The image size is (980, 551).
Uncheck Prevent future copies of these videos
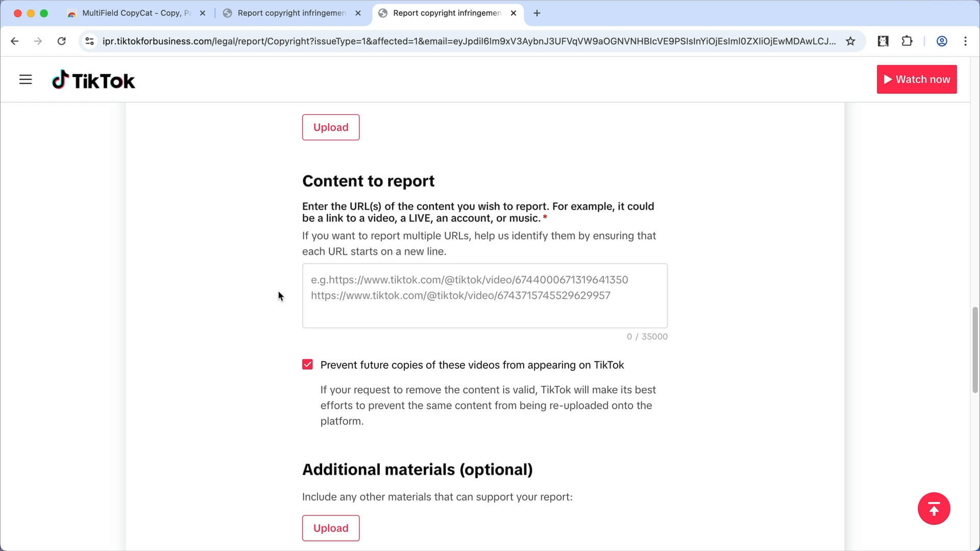click(x=307, y=364)
